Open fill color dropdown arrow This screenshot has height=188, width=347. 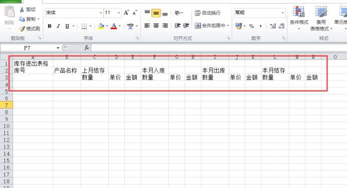107,26
